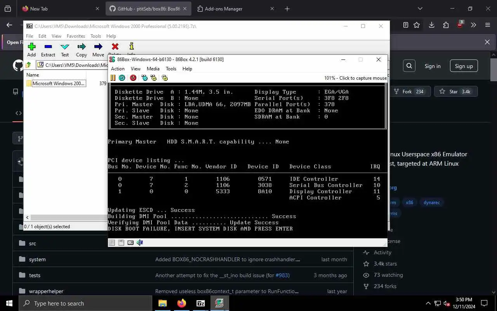Open 86Box machine settings icon
The height and width of the screenshot is (311, 497).
pyautogui.click(x=165, y=78)
